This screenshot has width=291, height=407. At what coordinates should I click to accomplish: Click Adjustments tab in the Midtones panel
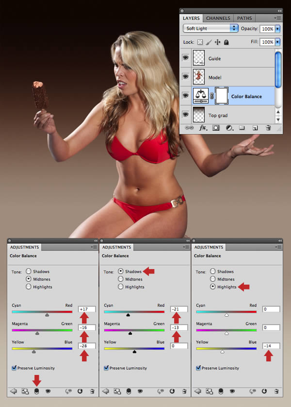click(x=24, y=247)
